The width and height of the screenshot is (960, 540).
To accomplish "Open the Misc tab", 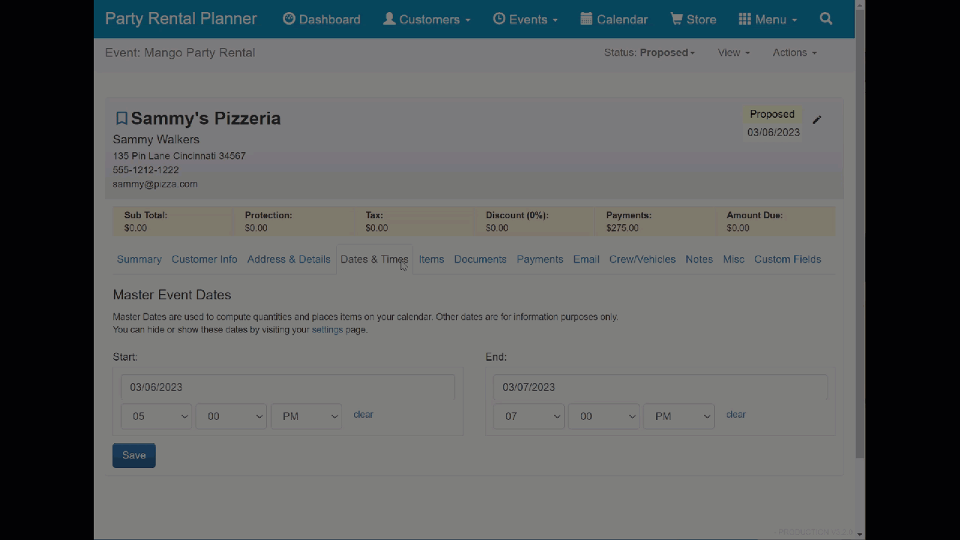I will [733, 259].
